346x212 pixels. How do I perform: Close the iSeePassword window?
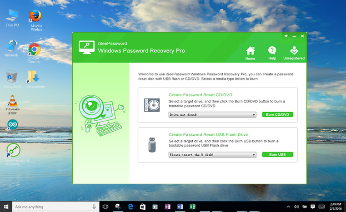302,36
